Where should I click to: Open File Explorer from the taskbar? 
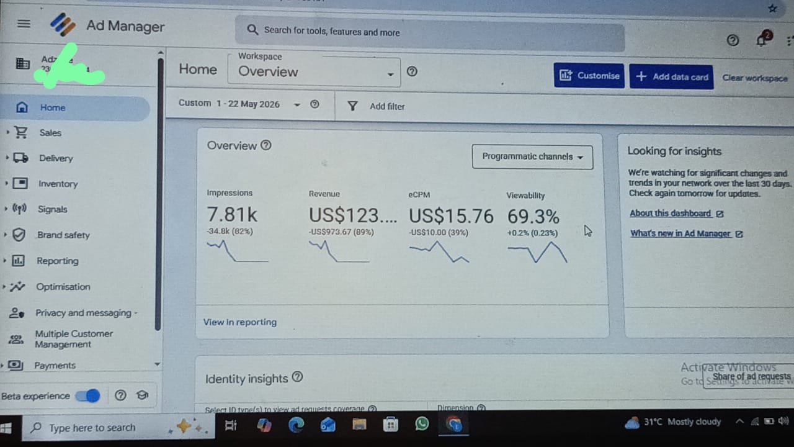(x=359, y=425)
